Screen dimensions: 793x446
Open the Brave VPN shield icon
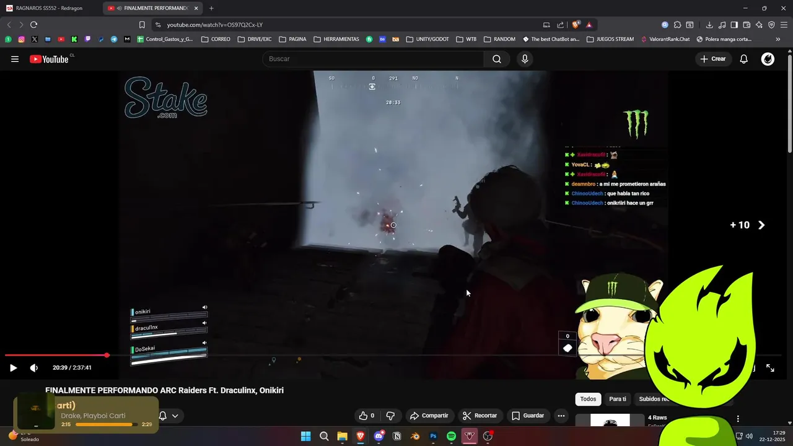tap(771, 25)
